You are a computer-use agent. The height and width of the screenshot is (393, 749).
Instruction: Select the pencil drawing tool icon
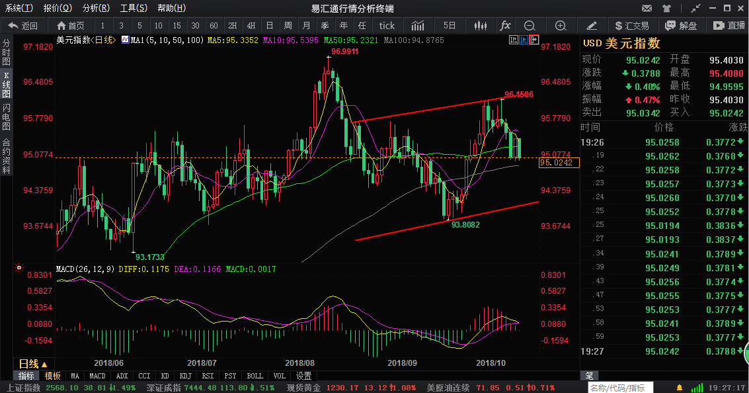pyautogui.click(x=592, y=26)
